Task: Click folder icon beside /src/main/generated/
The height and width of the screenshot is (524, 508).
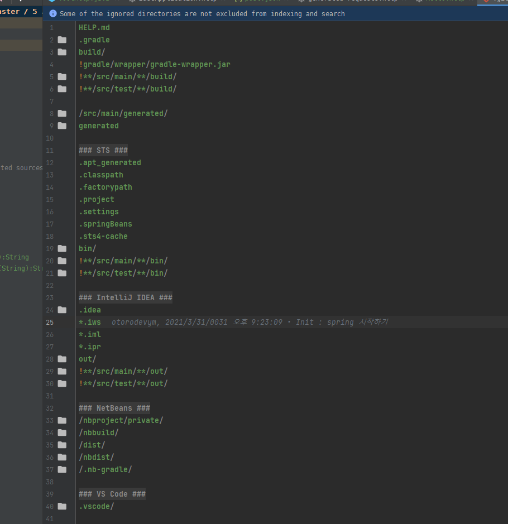Action: click(62, 114)
